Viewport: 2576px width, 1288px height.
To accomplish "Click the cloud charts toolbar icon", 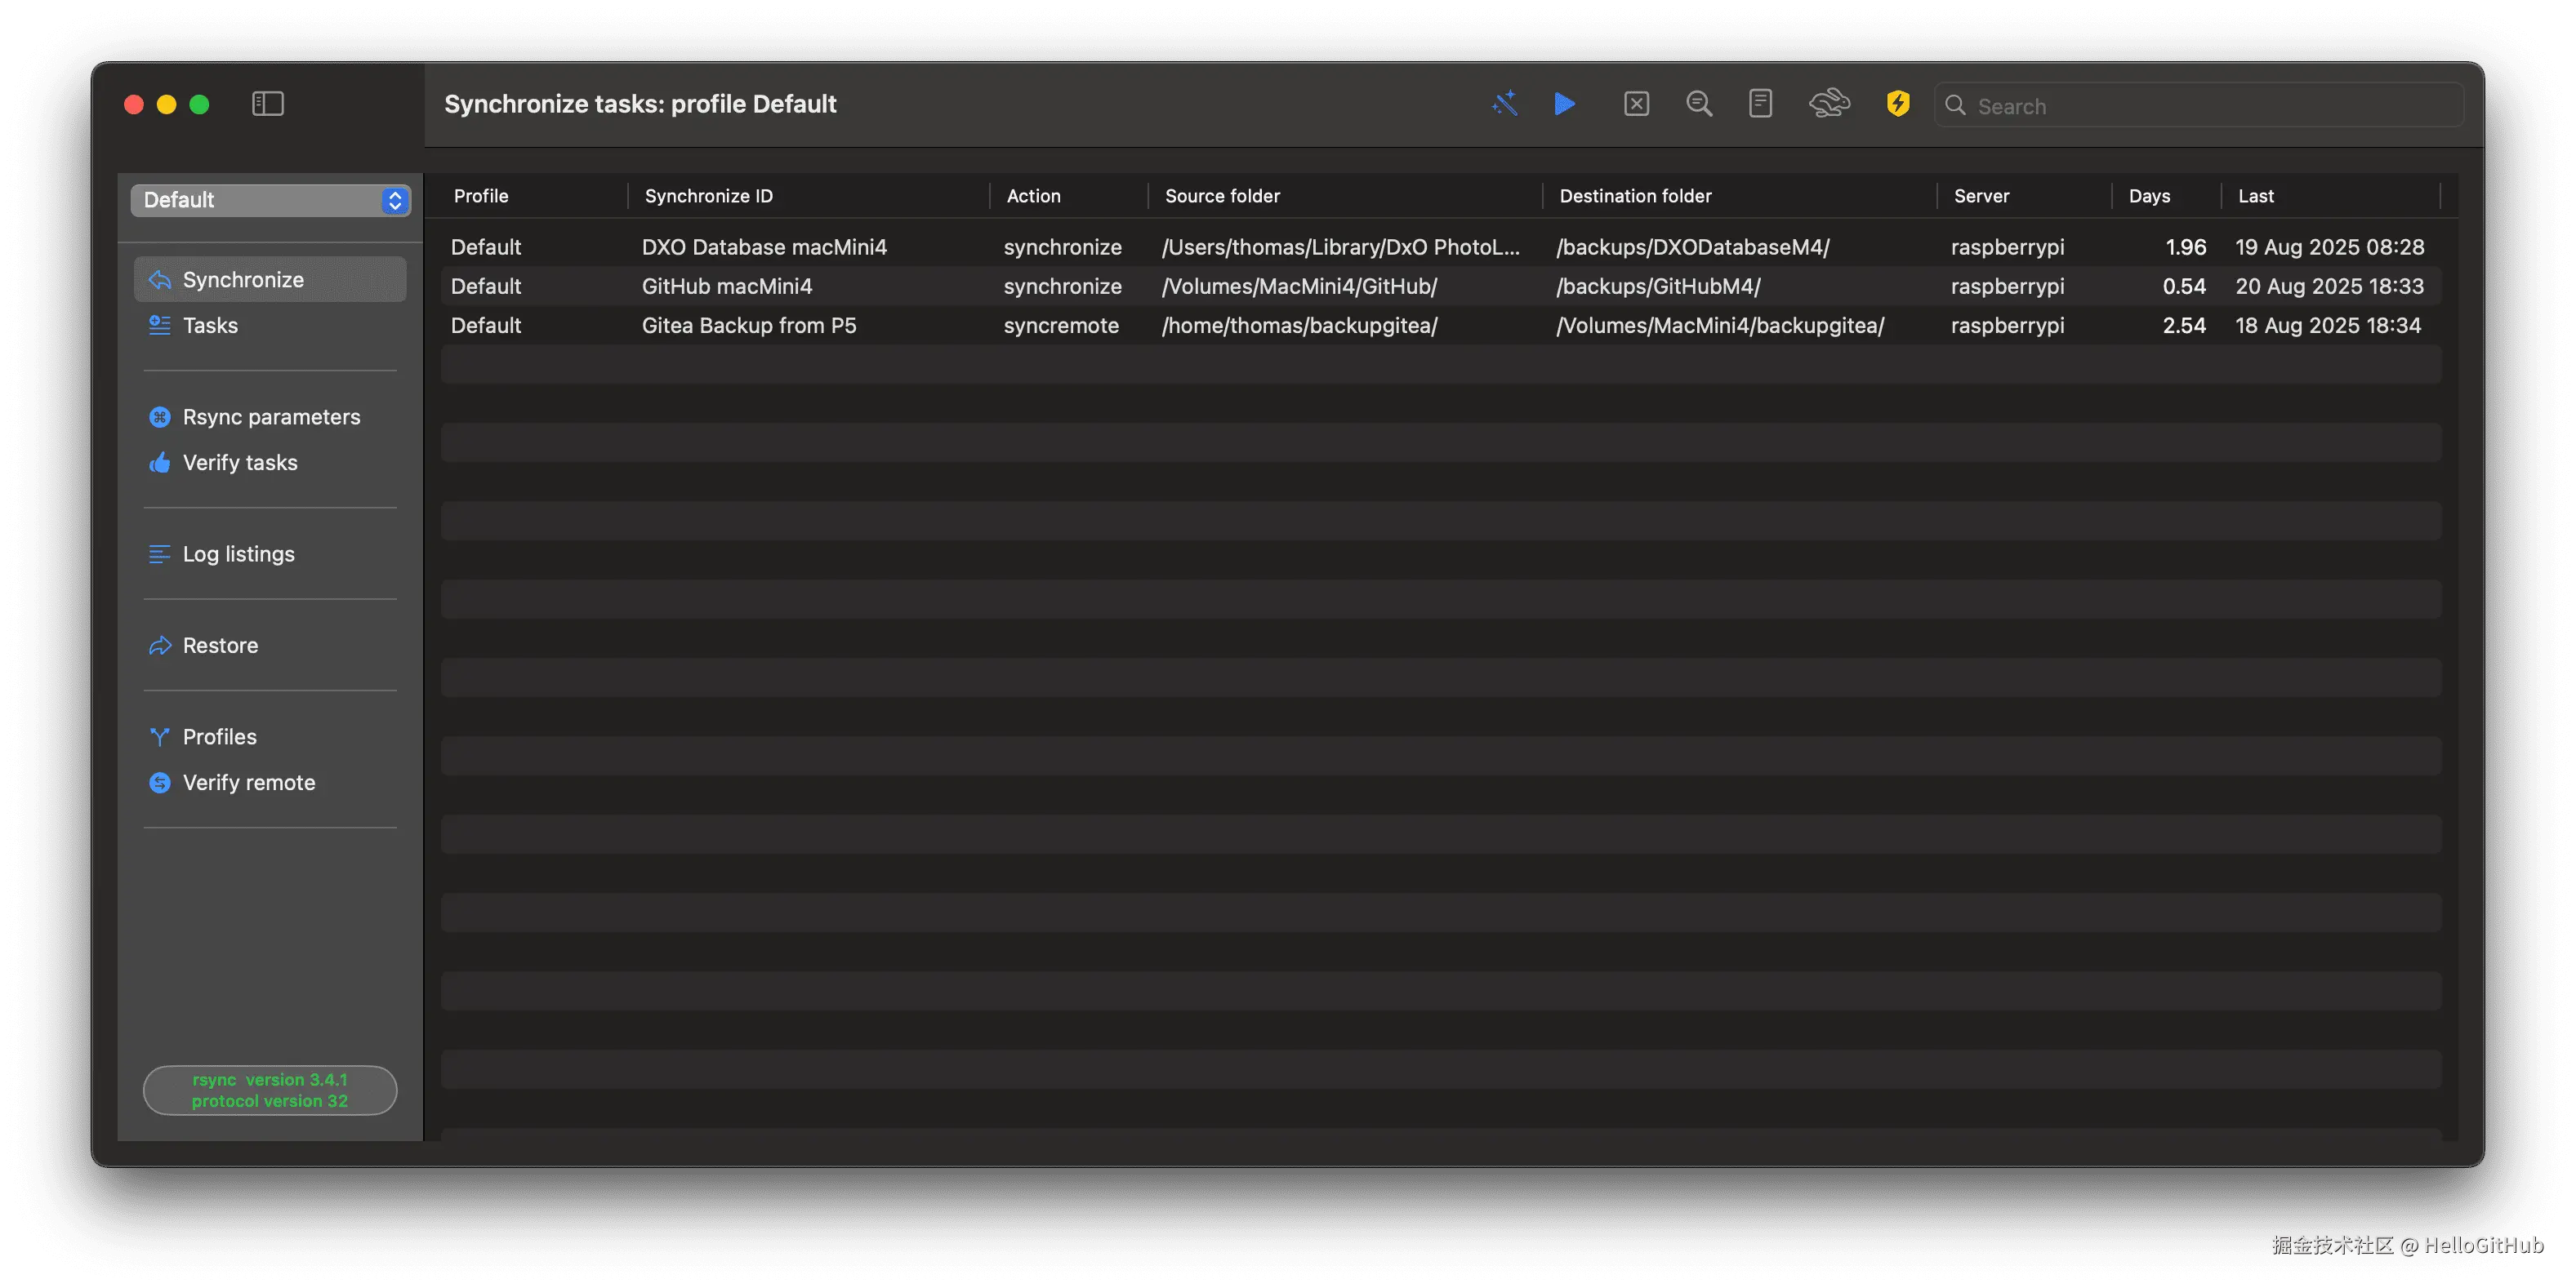I will (x=1829, y=104).
